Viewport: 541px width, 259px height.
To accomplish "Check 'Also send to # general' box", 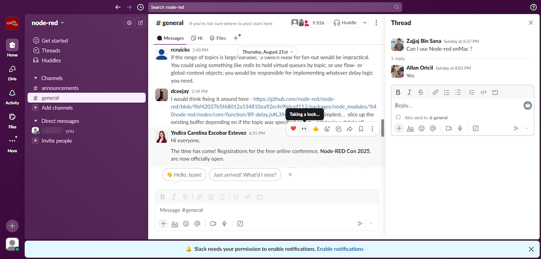I will pos(398,117).
